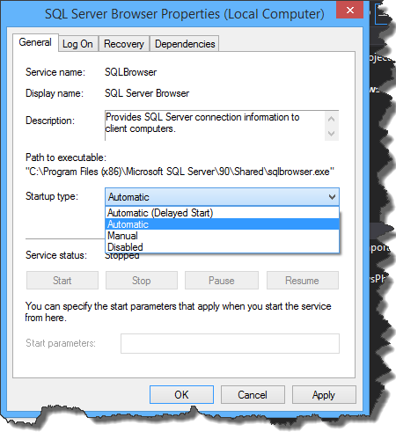Dismiss dialog with Cancel button
Screen dimensions: 396x432
click(x=253, y=395)
